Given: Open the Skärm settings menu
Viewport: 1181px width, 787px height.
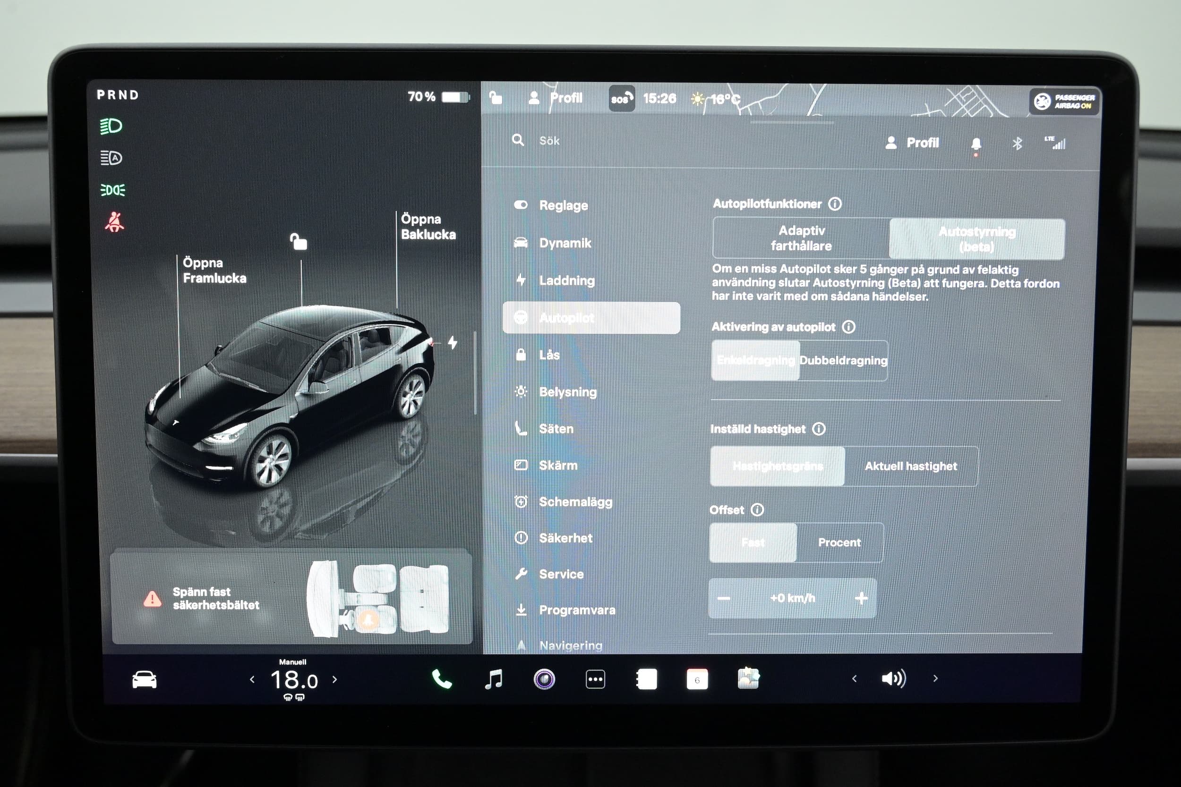Looking at the screenshot, I should 591,465.
